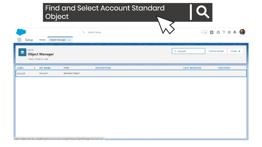Click the Account API name cell
The image size is (262, 147).
coord(43,73)
